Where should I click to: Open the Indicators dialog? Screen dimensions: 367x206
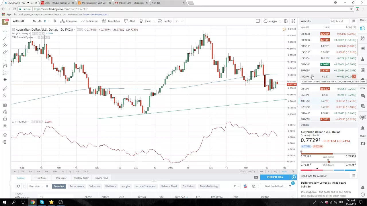(x=89, y=21)
